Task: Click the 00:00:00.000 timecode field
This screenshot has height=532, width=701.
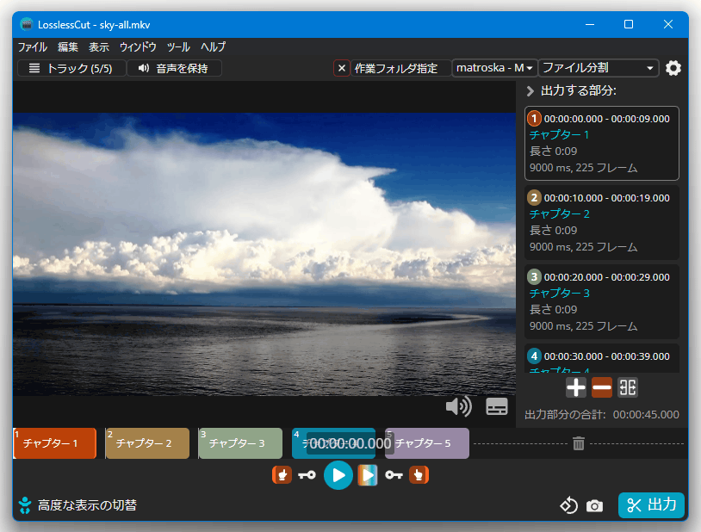Action: [x=350, y=443]
